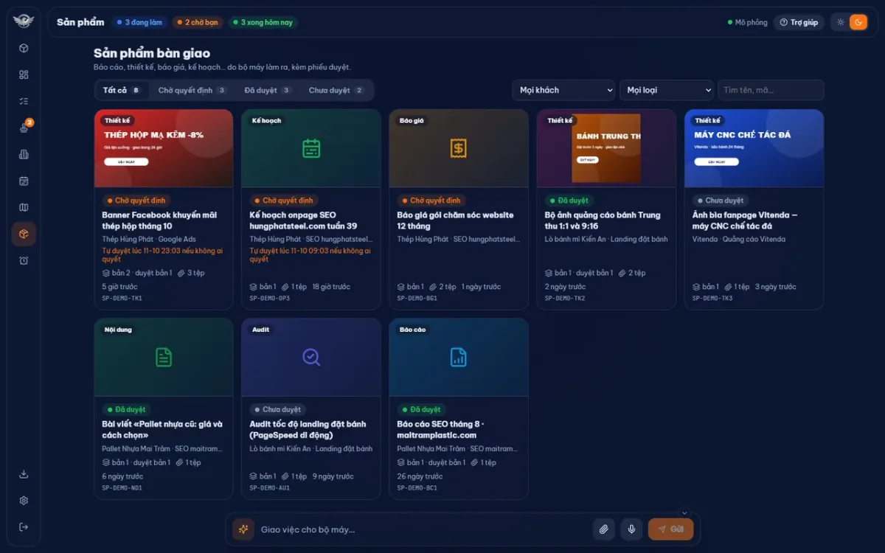Click the "Tìm tên, mã..." search field
Viewport: 885px width, 553px height.
(771, 90)
